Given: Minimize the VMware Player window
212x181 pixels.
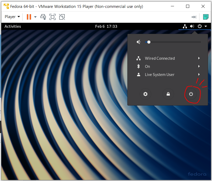Looking at the screenshot, I should click(x=172, y=6).
